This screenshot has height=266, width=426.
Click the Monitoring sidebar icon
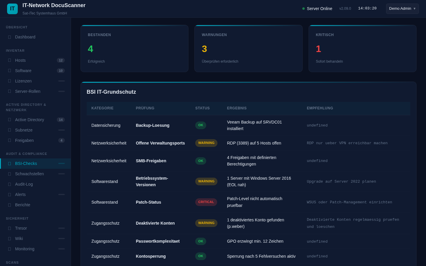[9, 249]
